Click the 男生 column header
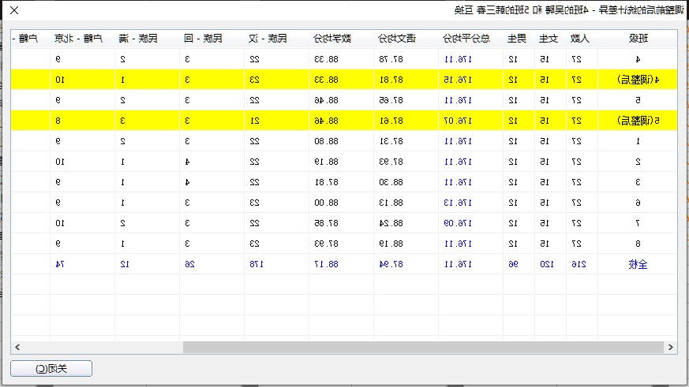The image size is (689, 387). pyautogui.click(x=519, y=39)
